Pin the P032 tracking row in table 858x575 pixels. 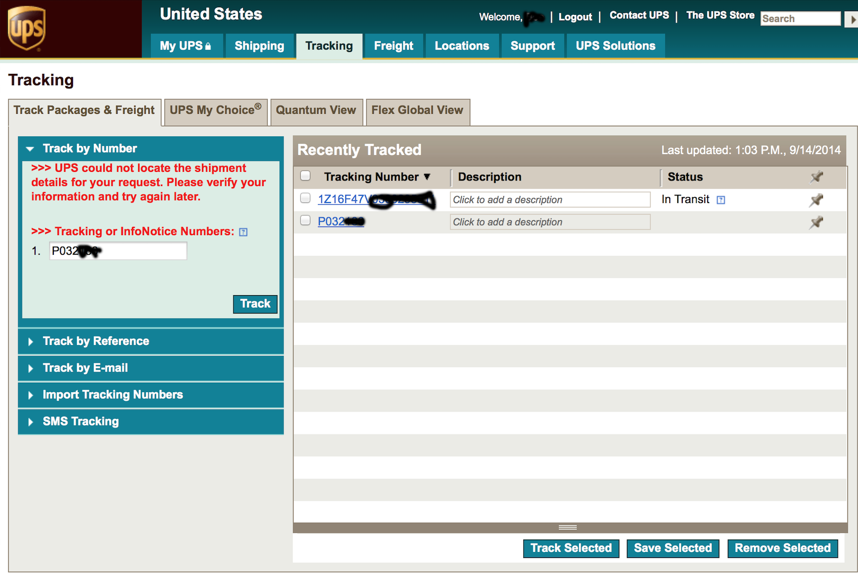point(816,222)
